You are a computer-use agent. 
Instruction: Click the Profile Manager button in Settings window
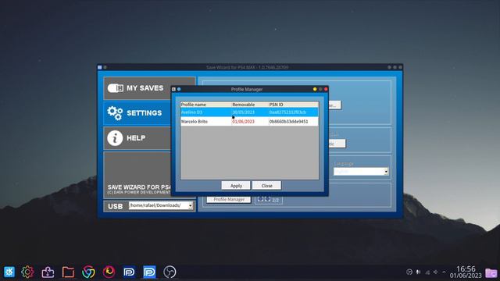tap(229, 200)
